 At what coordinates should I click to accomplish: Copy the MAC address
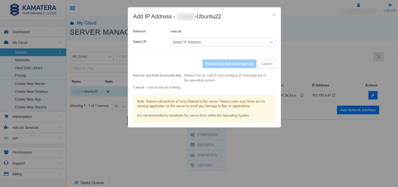(302, 95)
